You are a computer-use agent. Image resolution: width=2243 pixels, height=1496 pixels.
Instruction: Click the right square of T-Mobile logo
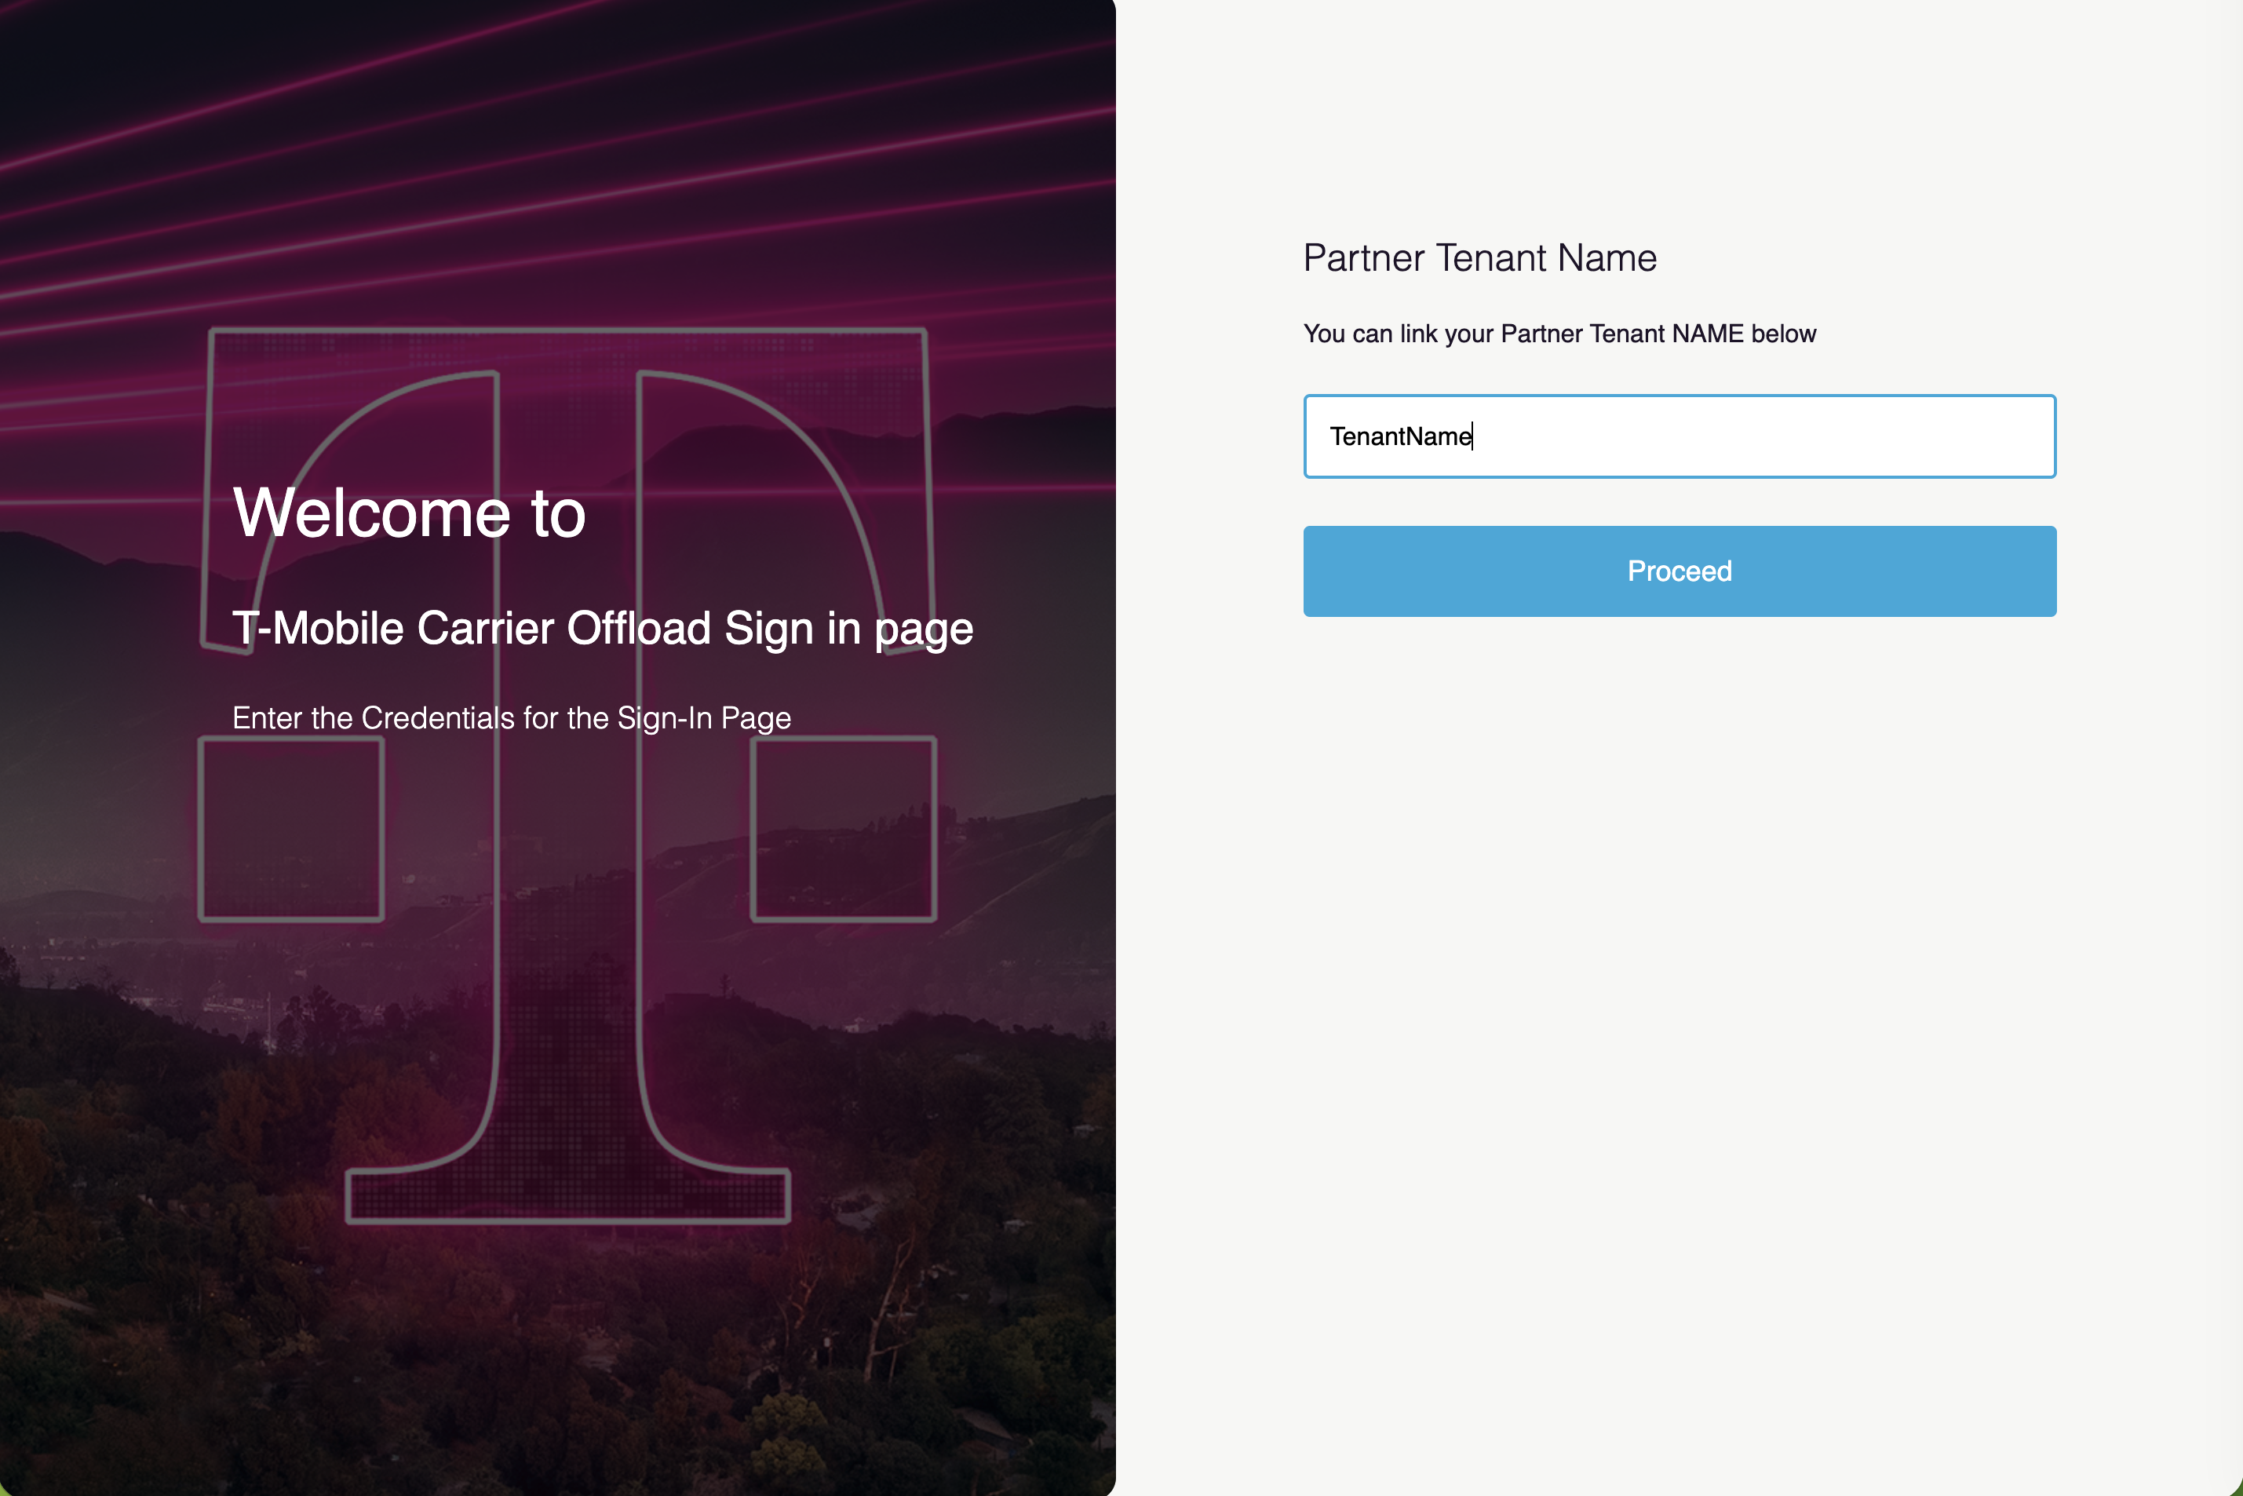(x=844, y=829)
